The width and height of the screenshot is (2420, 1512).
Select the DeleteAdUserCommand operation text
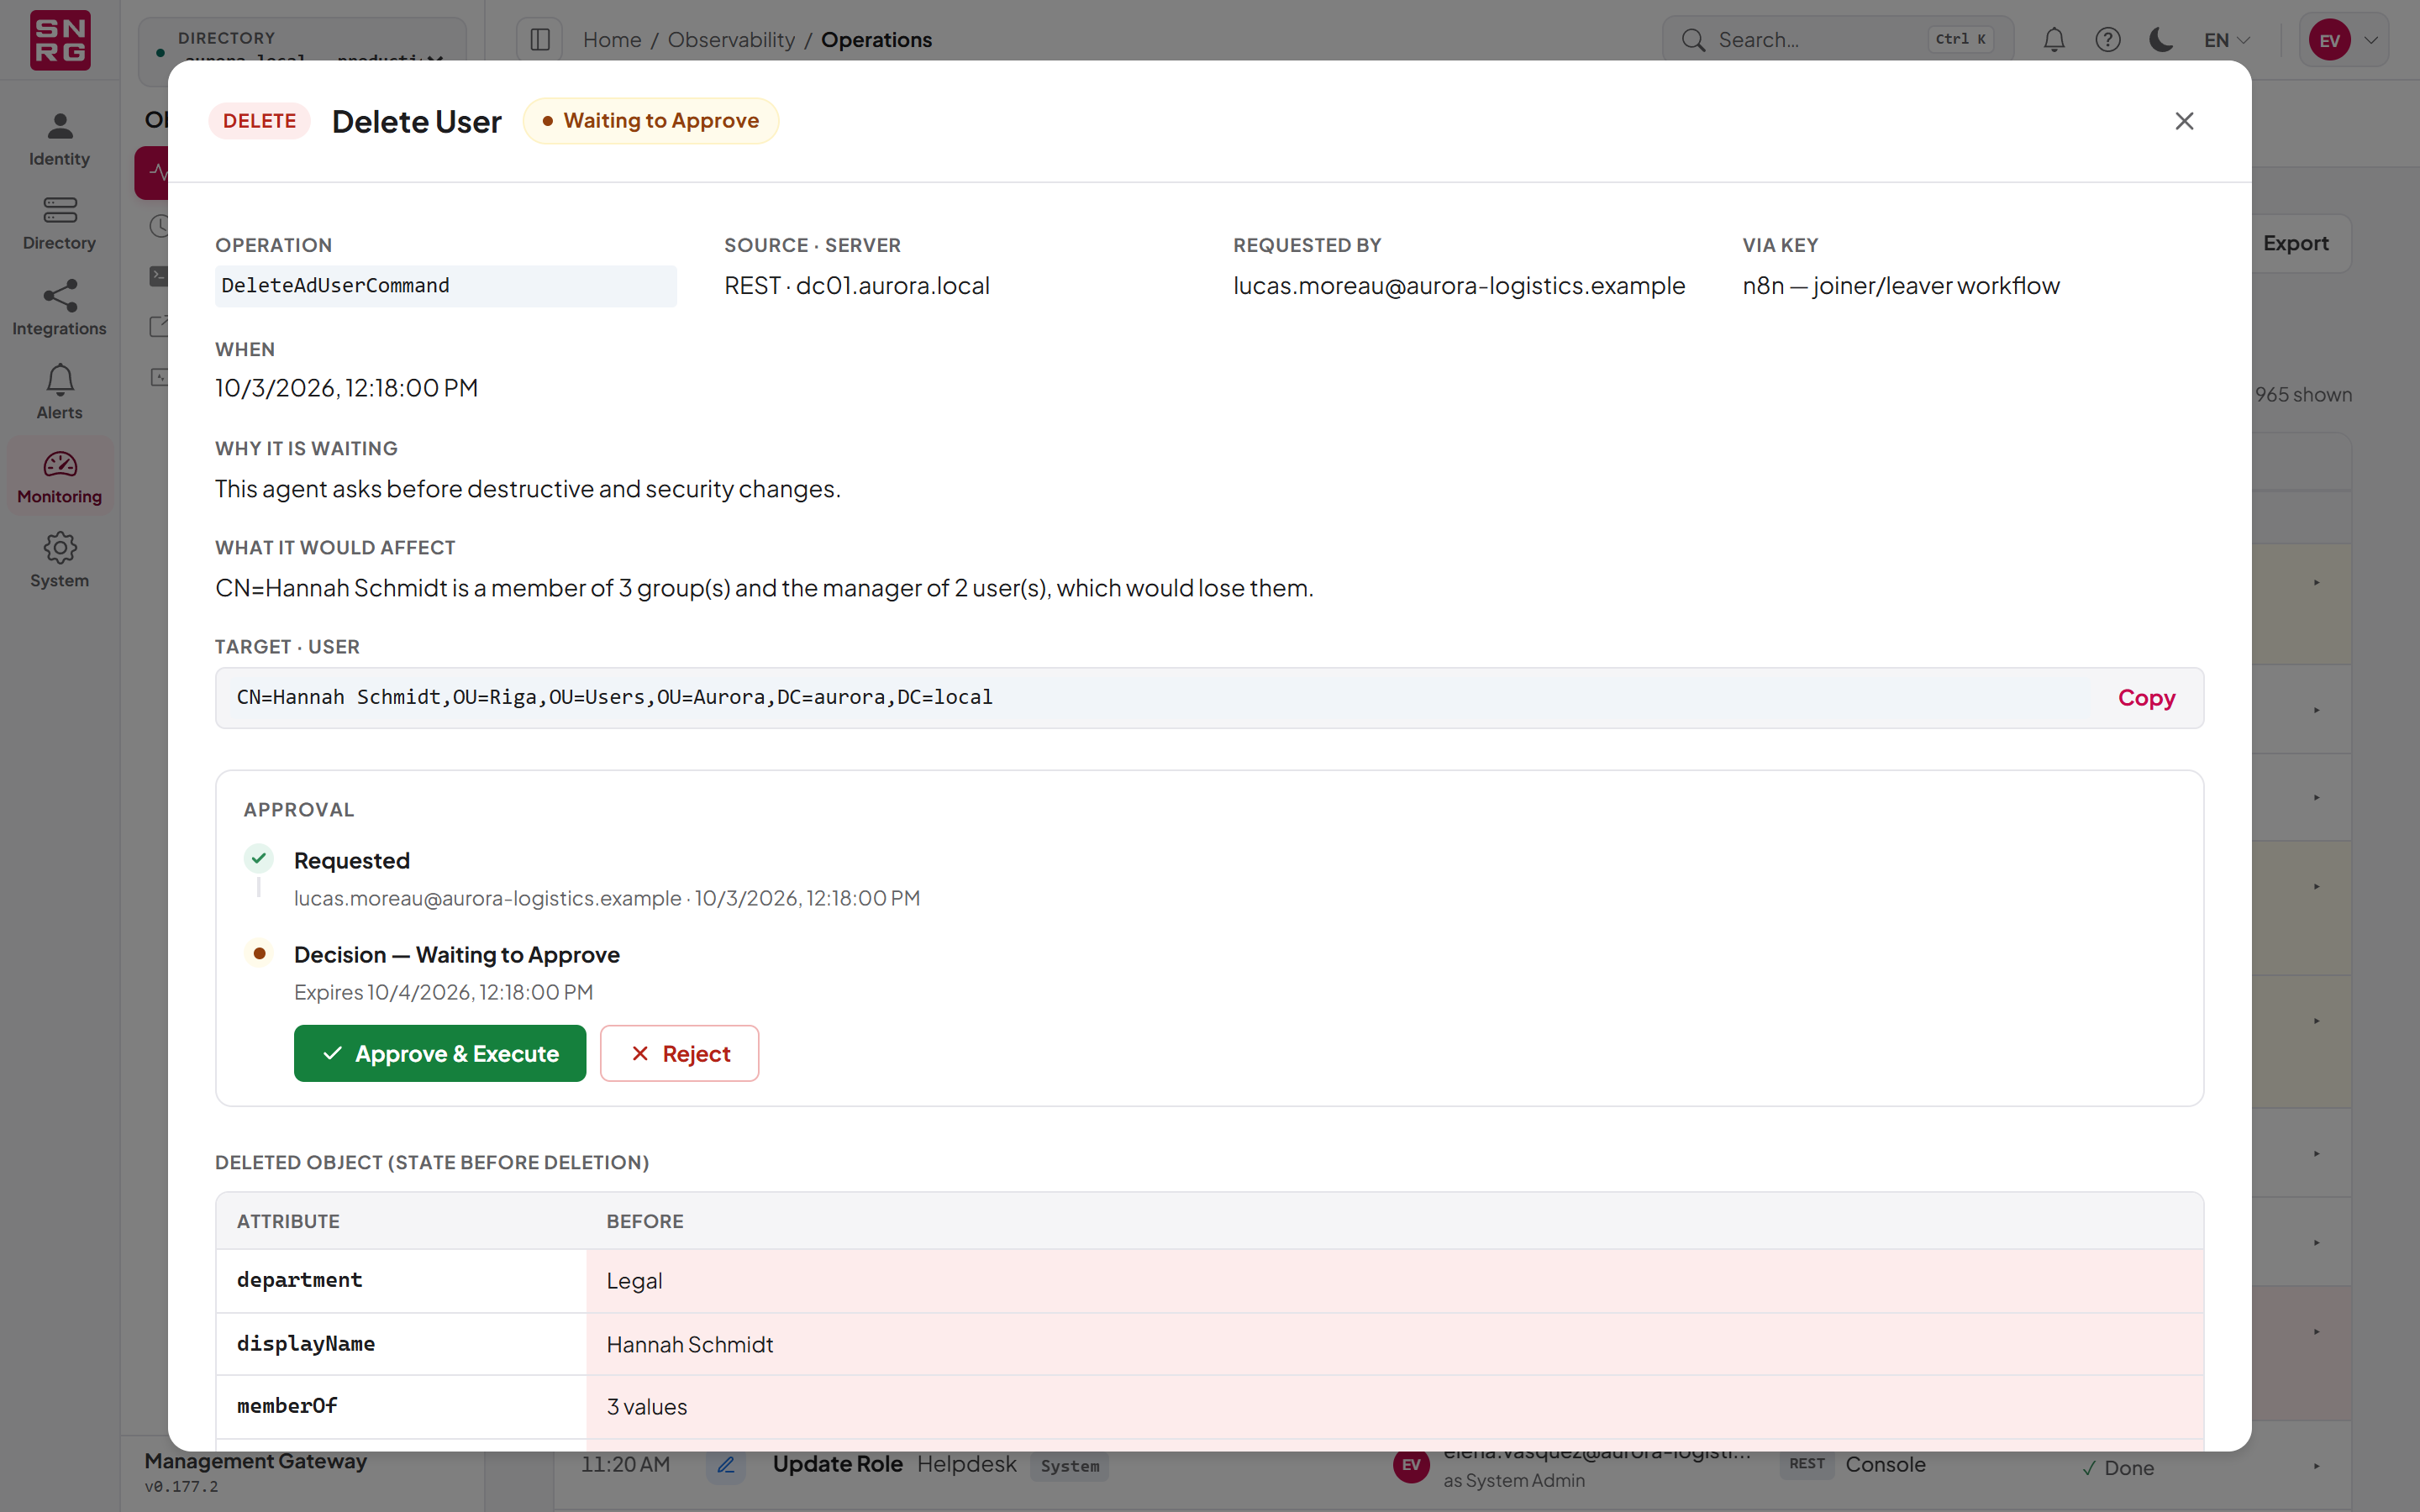335,286
